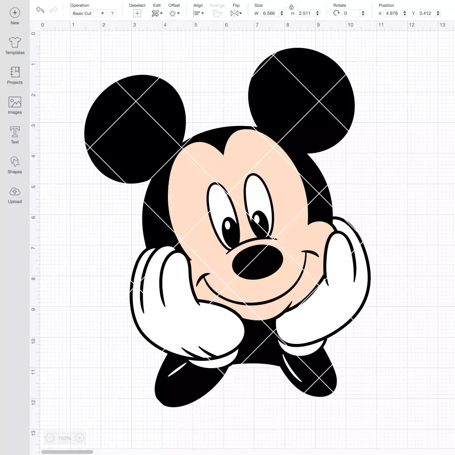Click the zoom in plus button

pos(80,438)
